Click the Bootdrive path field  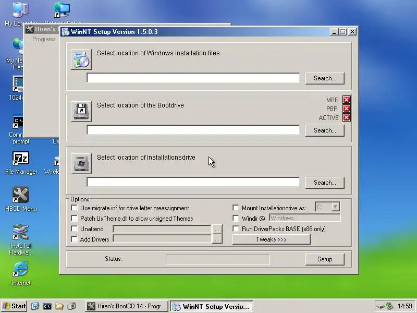point(193,130)
